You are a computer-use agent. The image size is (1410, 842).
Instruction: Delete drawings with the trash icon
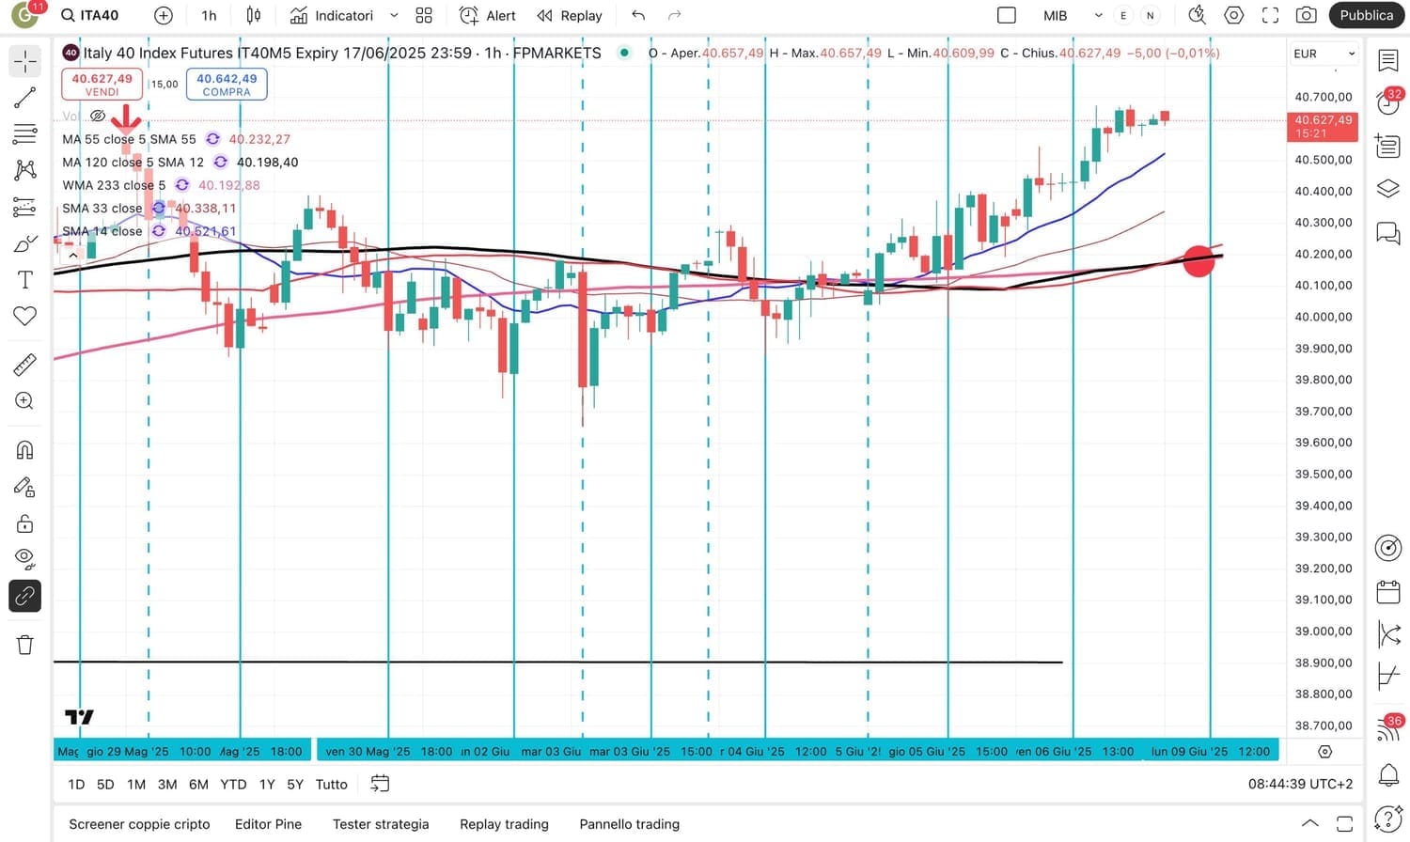point(25,645)
